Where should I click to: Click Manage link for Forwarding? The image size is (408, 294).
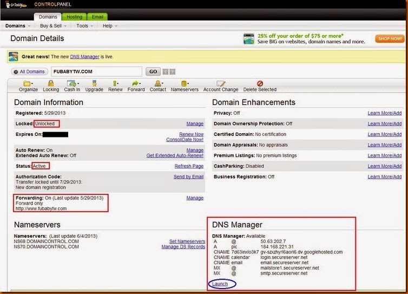[195, 198]
